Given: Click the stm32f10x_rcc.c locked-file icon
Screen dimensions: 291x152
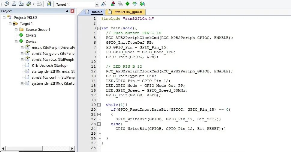Looking at the screenshot, I should (27, 59).
